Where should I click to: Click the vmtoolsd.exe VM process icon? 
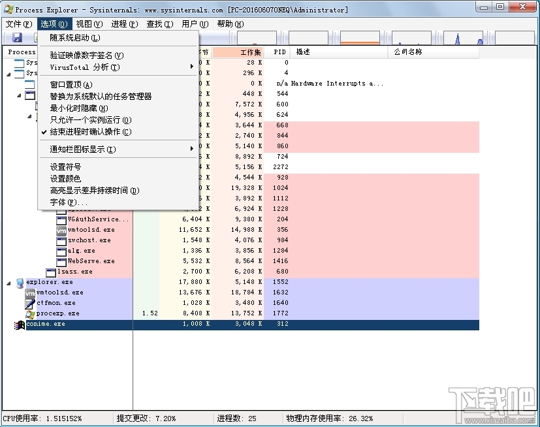(x=30, y=293)
